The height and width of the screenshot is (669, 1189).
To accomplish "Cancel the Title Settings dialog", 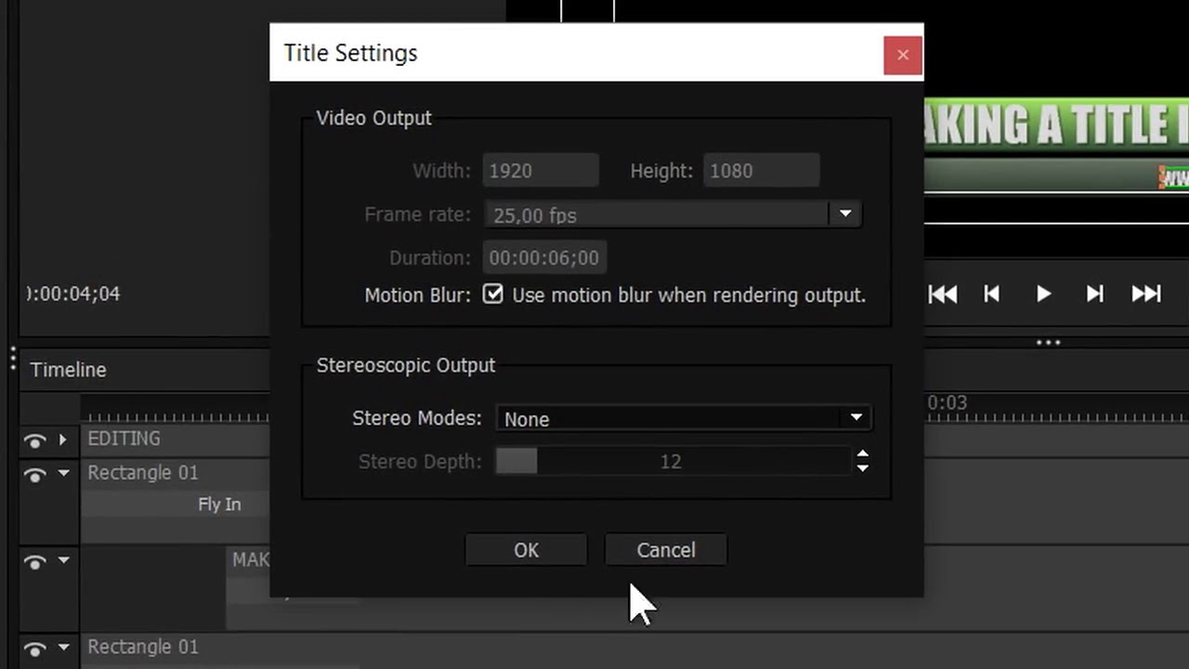I will [x=665, y=550].
